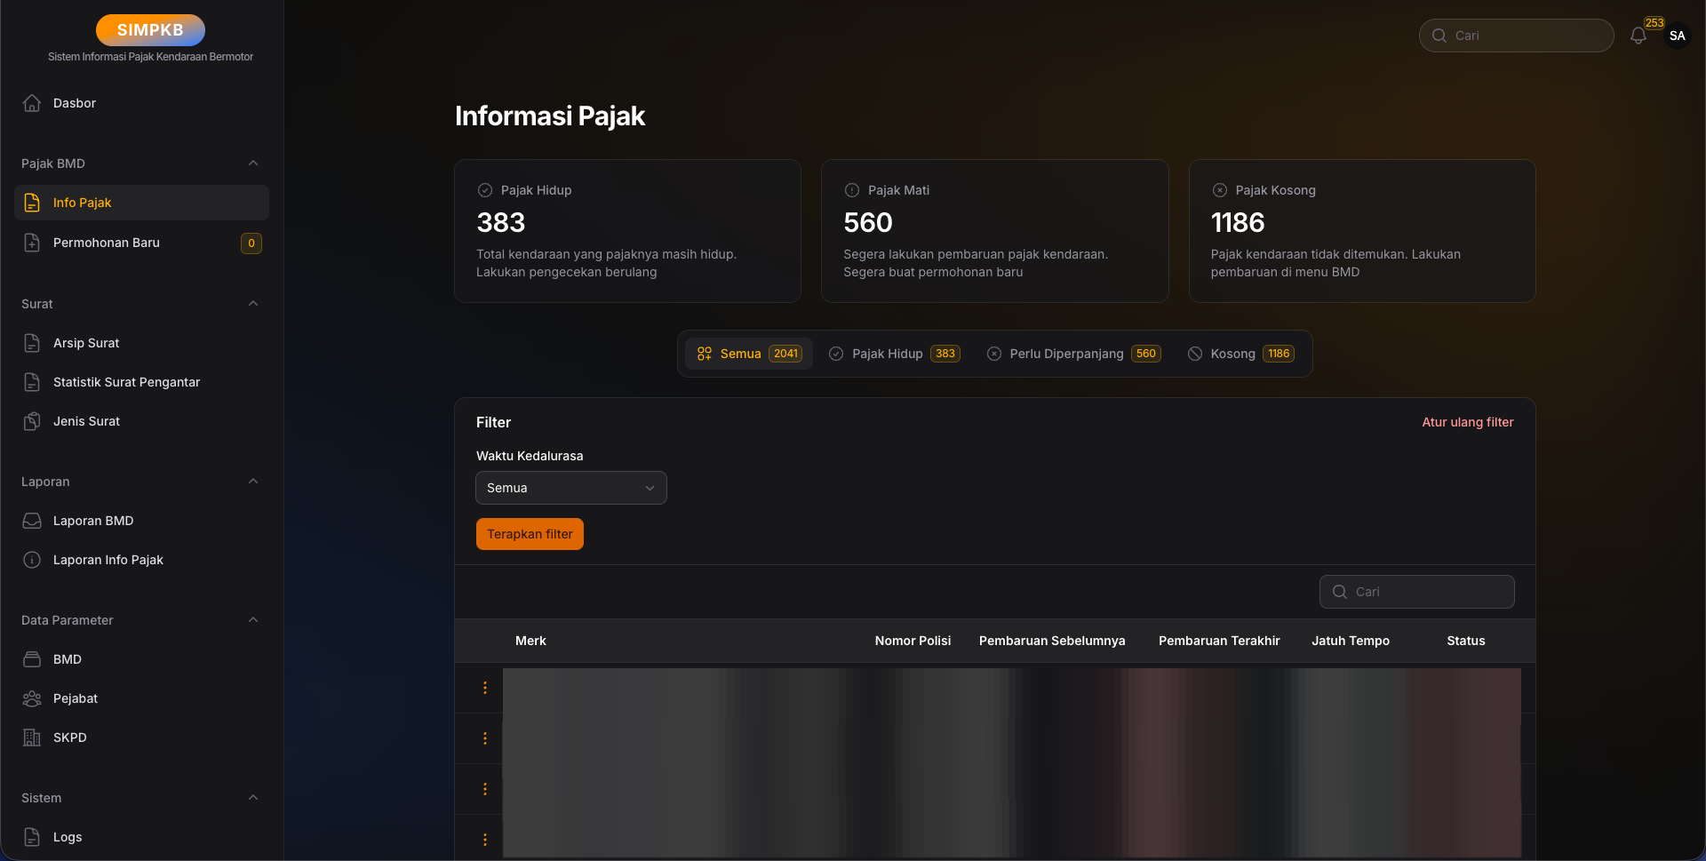Open Permohonan Baru in the sidebar
Viewport: 1706px width, 861px height.
[141, 243]
